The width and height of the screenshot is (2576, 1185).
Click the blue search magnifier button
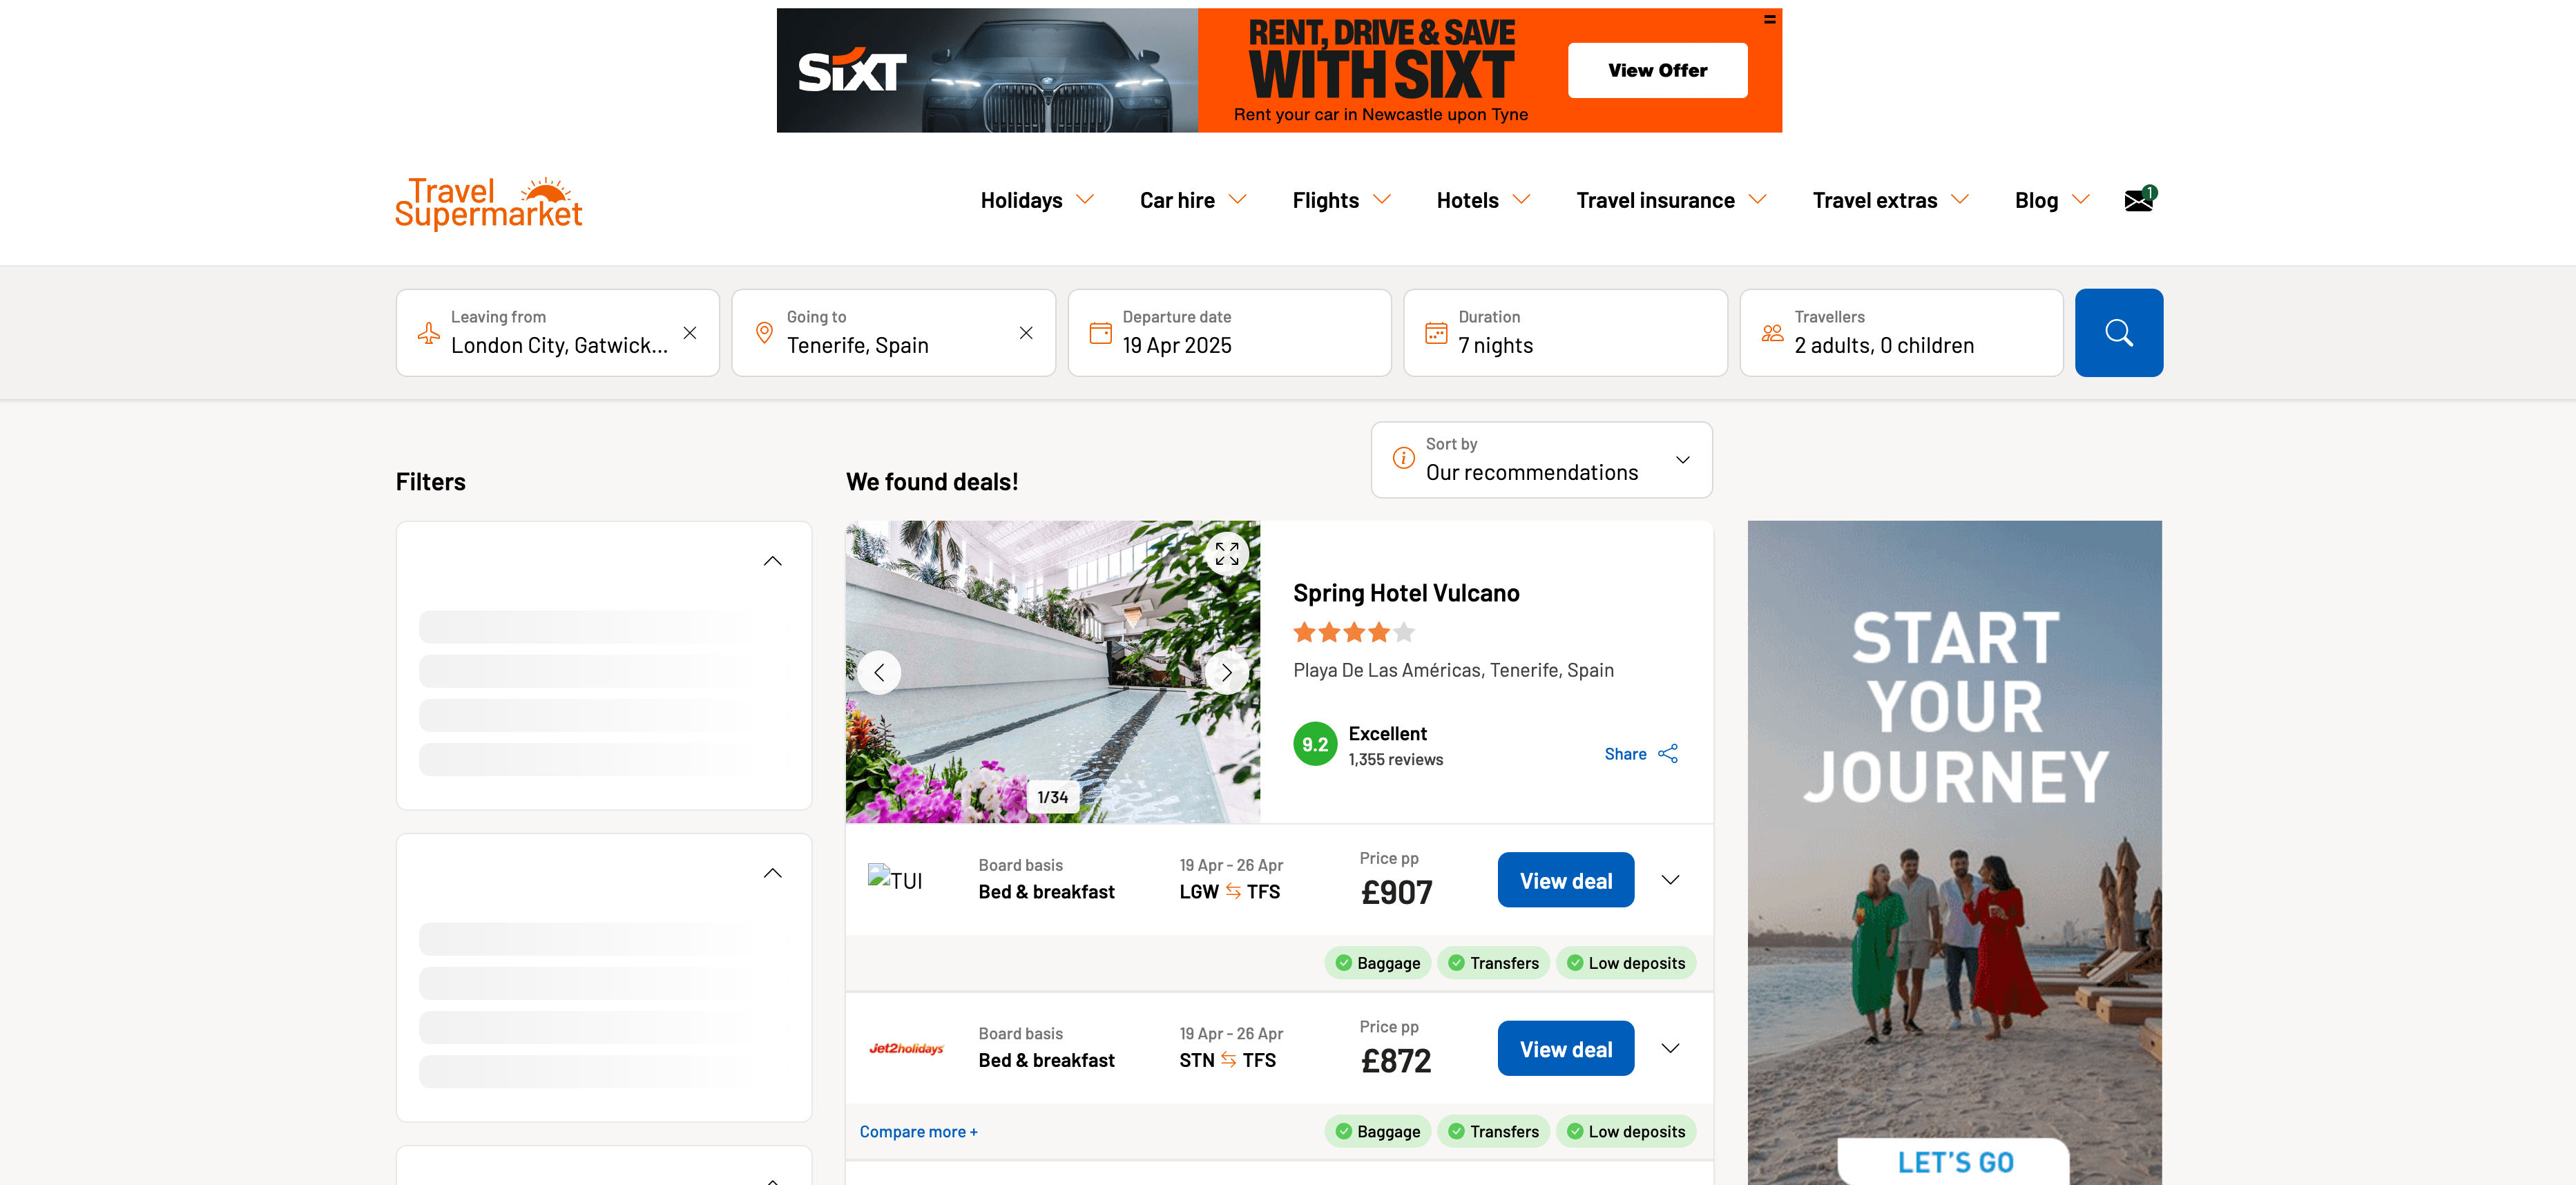coord(2118,332)
